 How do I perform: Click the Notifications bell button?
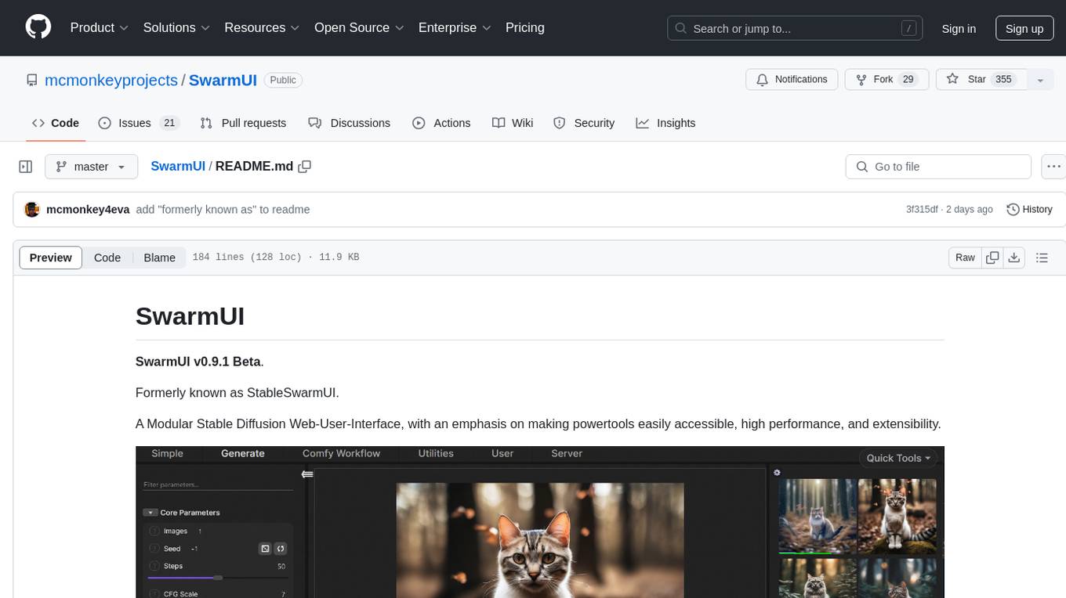point(792,79)
